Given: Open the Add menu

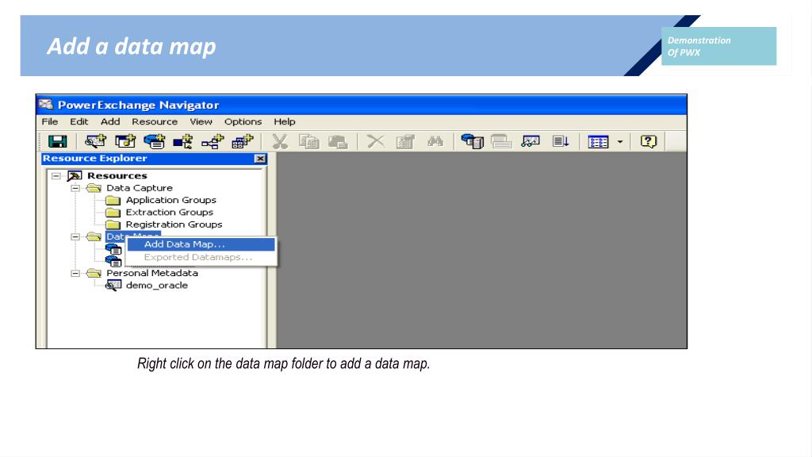Looking at the screenshot, I should (x=110, y=121).
